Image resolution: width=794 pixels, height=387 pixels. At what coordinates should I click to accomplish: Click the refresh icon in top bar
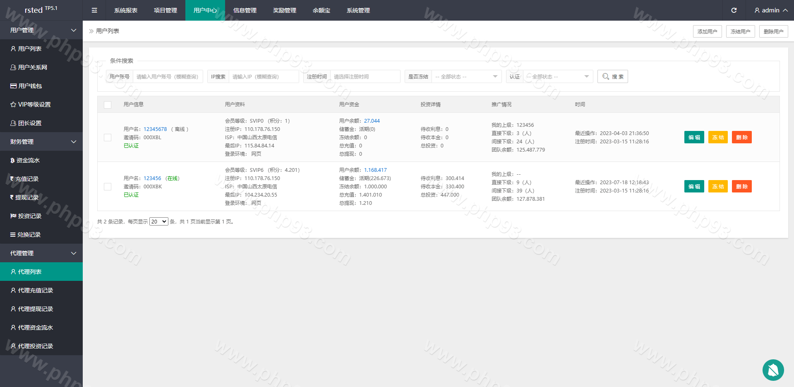[734, 10]
